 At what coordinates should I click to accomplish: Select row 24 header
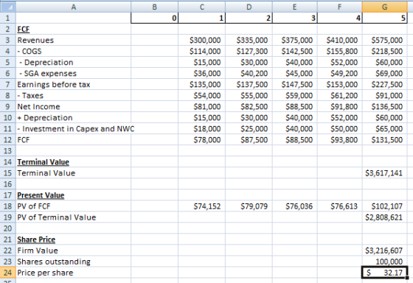pos(8,273)
